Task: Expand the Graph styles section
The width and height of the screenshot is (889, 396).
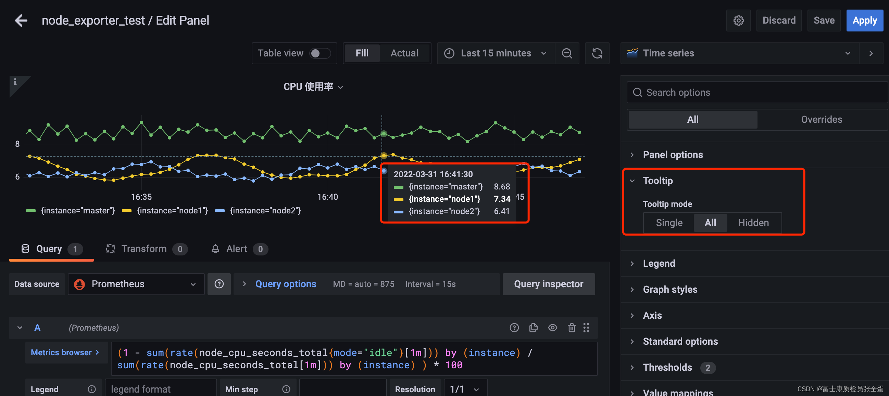Action: pos(670,290)
